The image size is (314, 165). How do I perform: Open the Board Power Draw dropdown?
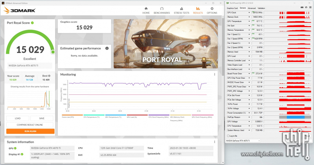tap(249, 74)
